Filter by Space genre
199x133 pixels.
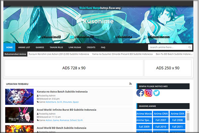click(76, 102)
